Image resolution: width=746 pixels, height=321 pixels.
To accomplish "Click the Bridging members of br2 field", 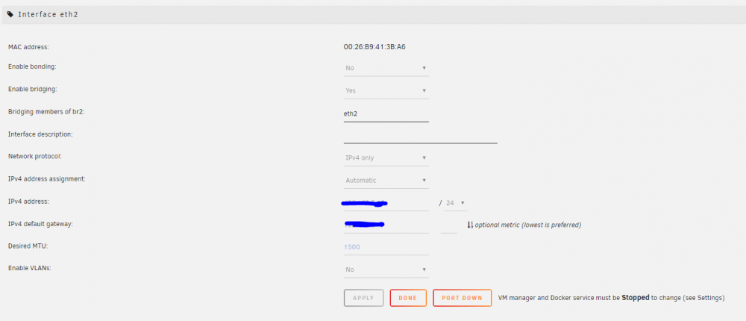I will [x=386, y=113].
